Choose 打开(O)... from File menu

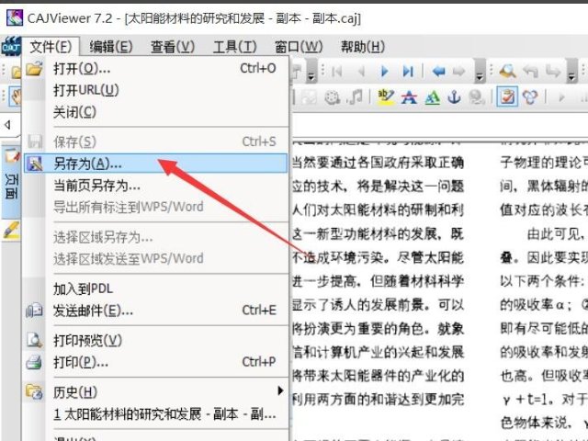[155, 69]
